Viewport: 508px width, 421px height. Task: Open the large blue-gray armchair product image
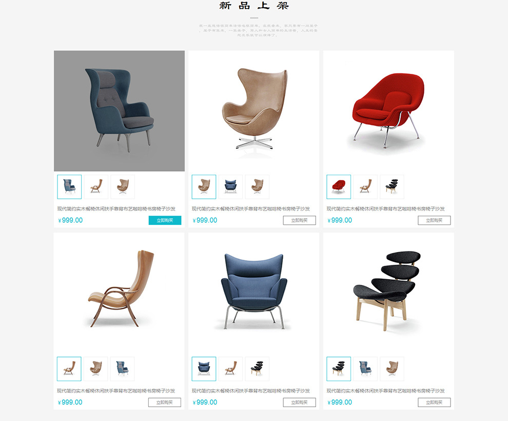[x=119, y=111]
